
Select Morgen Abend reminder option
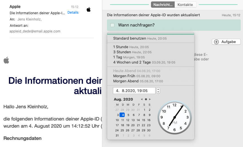[x=151, y=81]
